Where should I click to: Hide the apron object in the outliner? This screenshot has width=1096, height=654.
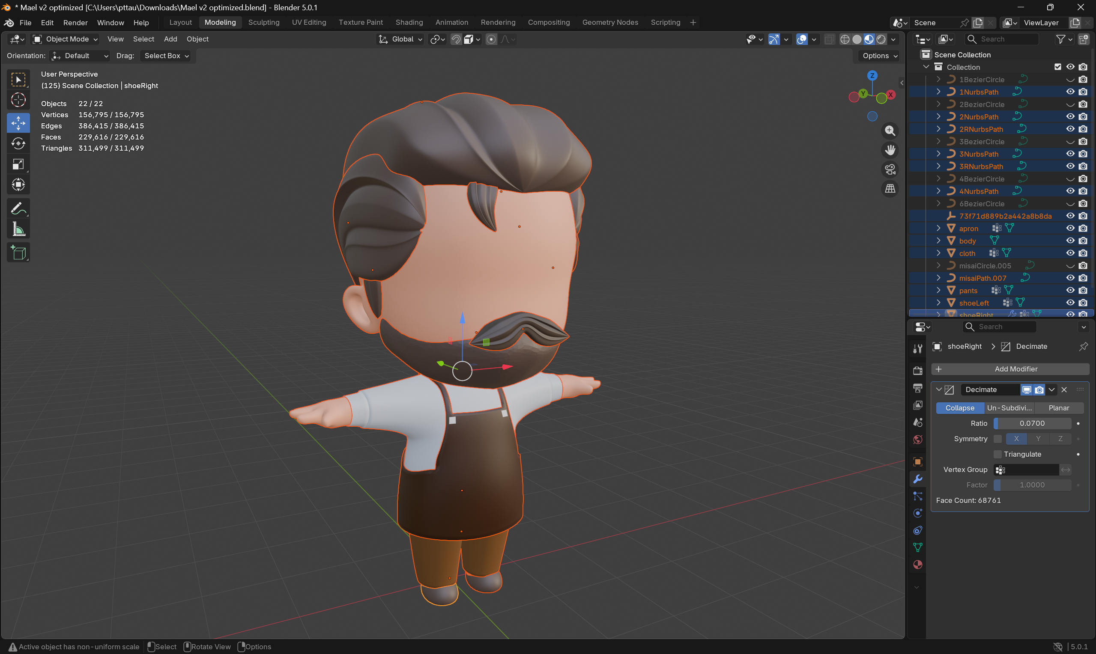(1070, 228)
